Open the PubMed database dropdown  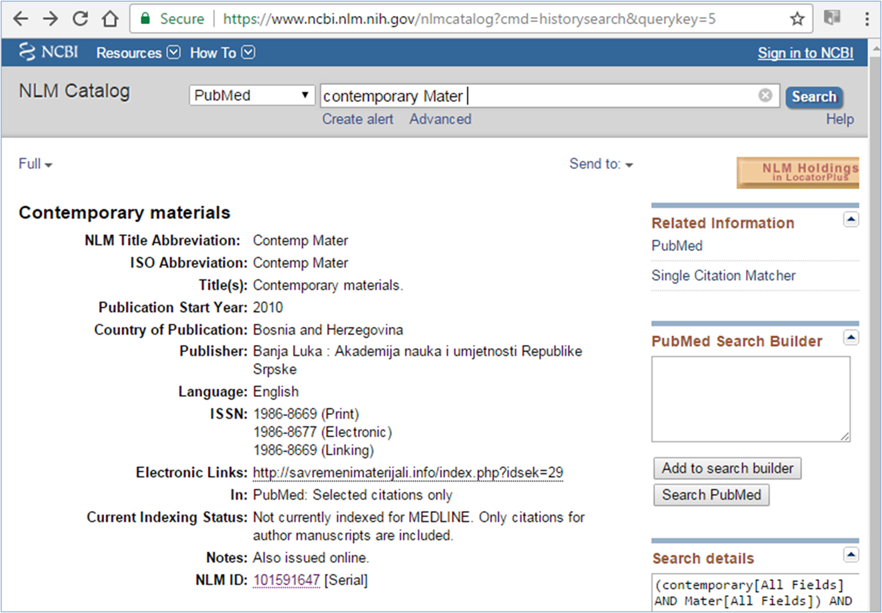pos(252,95)
